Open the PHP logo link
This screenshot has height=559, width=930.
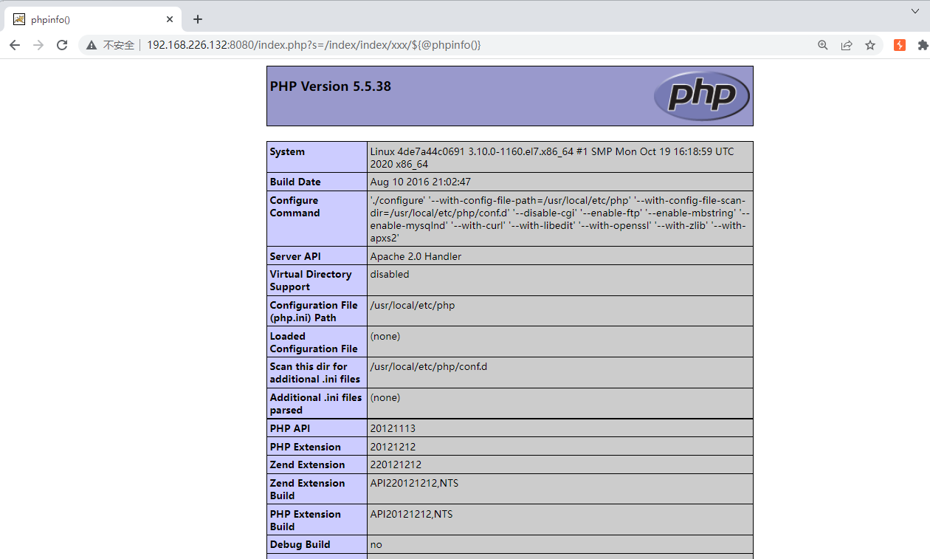(701, 96)
